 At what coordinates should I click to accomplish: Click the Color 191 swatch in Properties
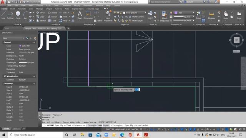pos(20,46)
